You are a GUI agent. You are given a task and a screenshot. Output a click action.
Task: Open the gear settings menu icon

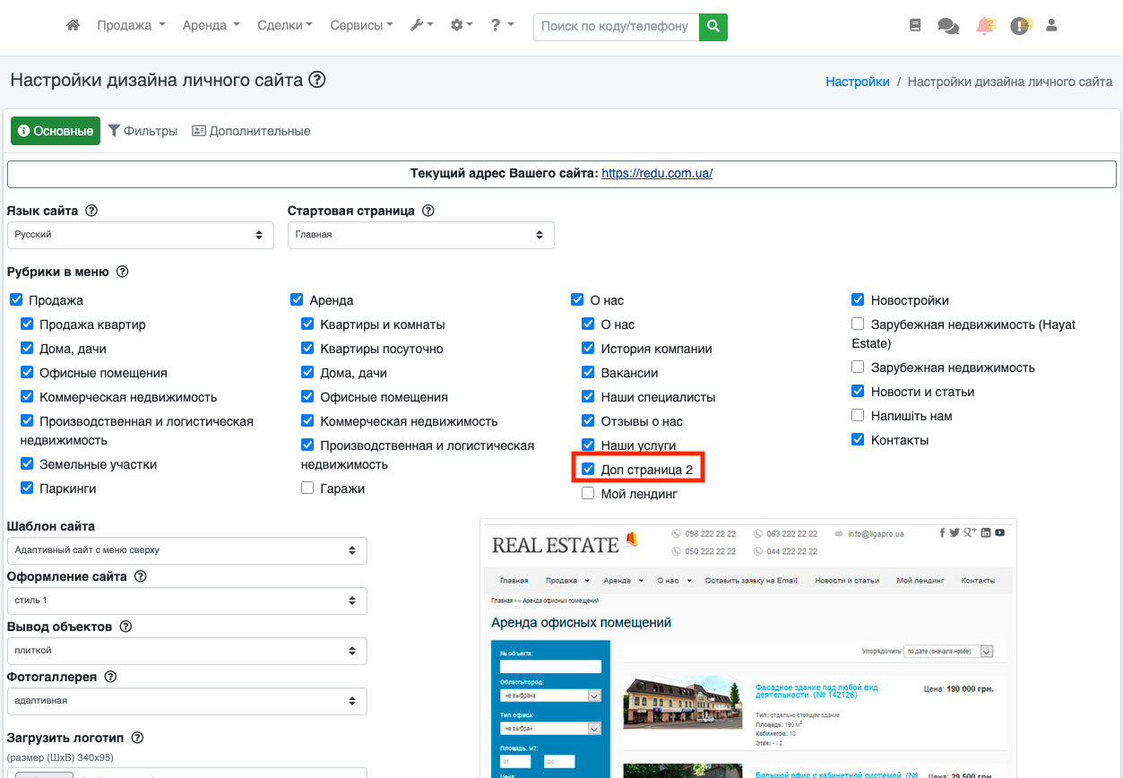click(461, 26)
